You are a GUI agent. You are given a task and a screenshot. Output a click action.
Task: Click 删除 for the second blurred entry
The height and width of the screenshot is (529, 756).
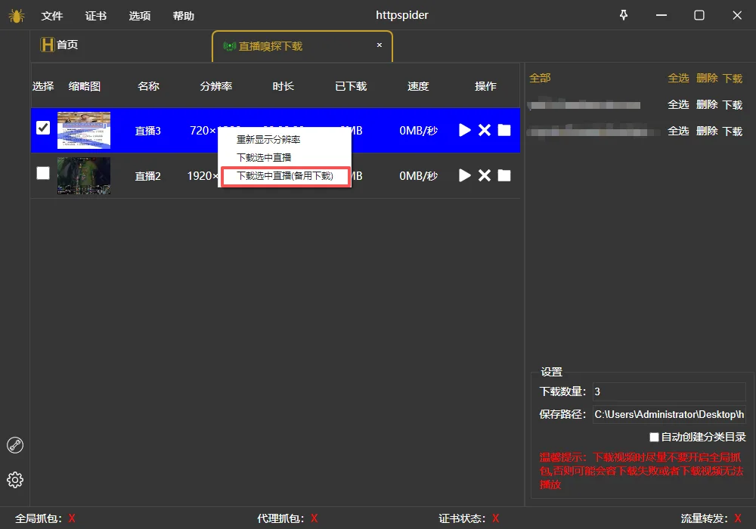click(707, 131)
